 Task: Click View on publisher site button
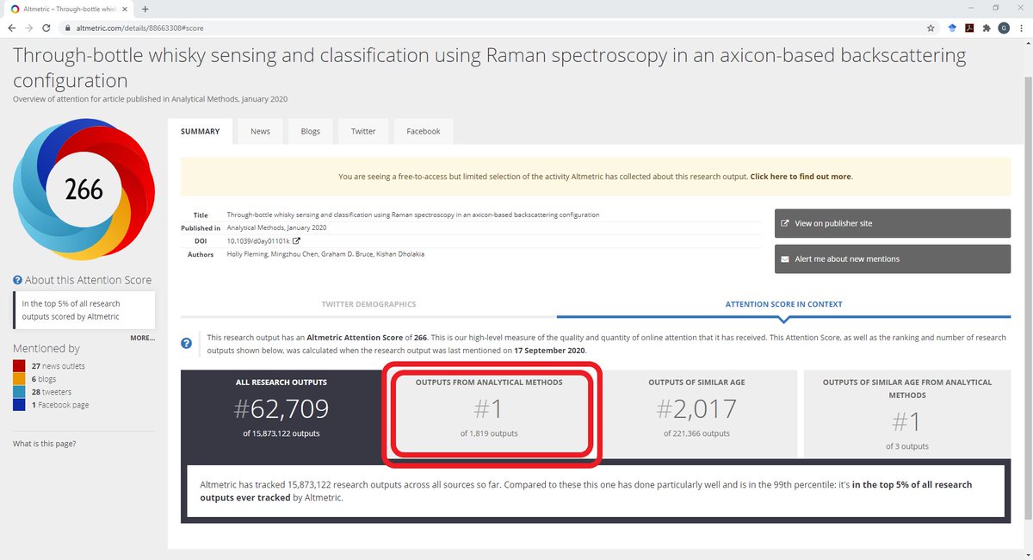click(893, 223)
